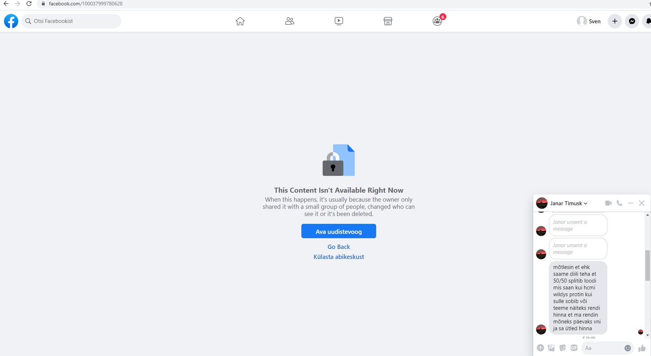The width and height of the screenshot is (651, 356).
Task: Choose a sticker in the chat toolbar
Action: coord(563,348)
